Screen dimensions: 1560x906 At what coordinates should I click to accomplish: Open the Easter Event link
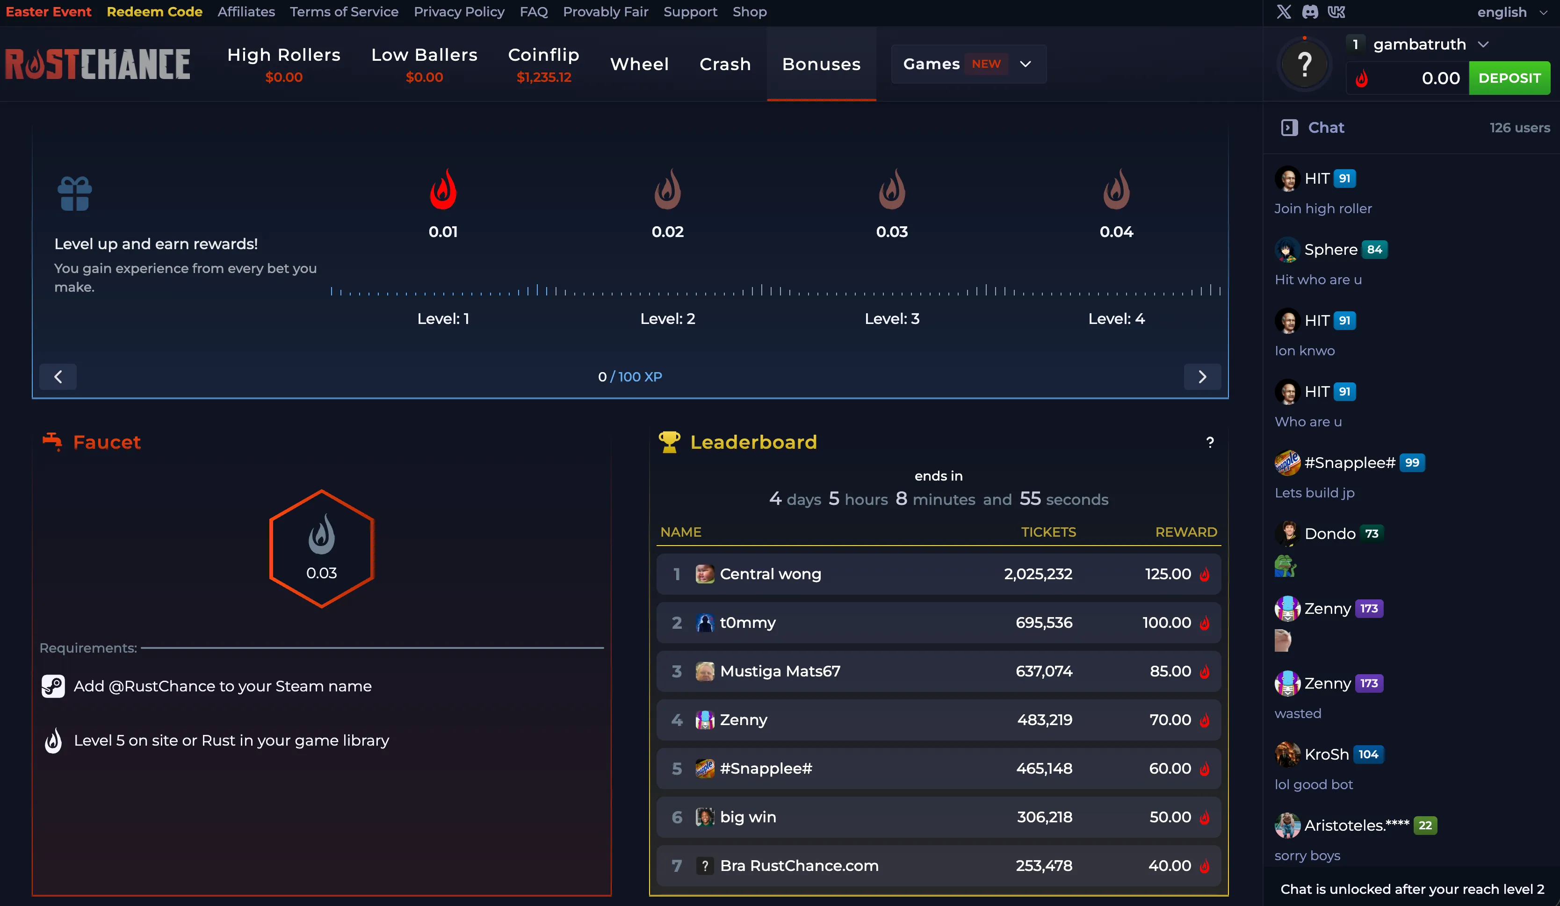click(48, 12)
